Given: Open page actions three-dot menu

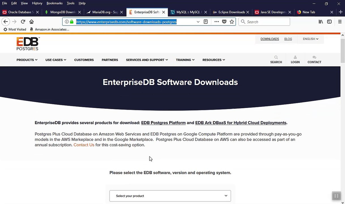Looking at the screenshot, I should (x=217, y=22).
